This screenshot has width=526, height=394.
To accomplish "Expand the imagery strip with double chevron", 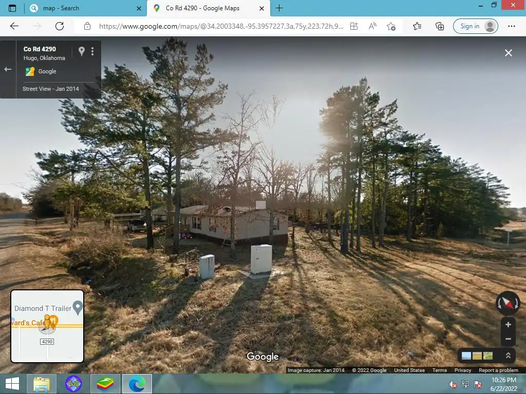I will 508,356.
